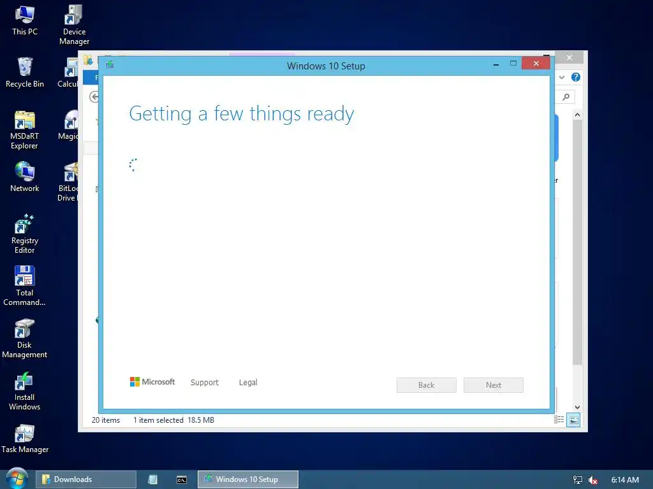The height and width of the screenshot is (489, 653).
Task: Click the Next button in Setup
Action: [494, 385]
